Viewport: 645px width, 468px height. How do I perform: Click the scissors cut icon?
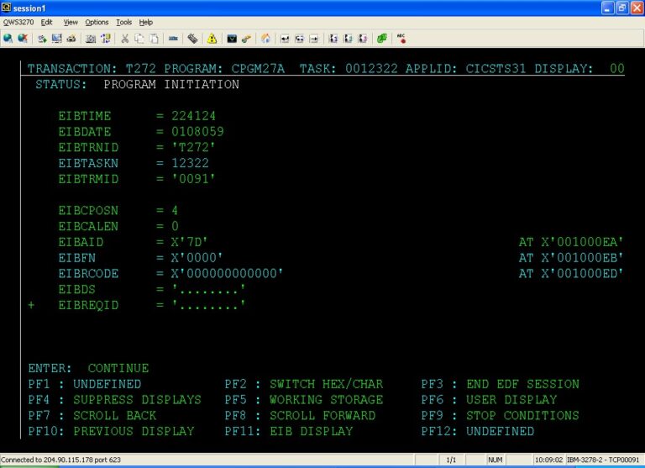coord(124,38)
